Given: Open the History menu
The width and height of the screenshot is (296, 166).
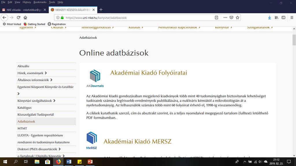Looking at the screenshot, I should pyautogui.click(x=27, y=2).
